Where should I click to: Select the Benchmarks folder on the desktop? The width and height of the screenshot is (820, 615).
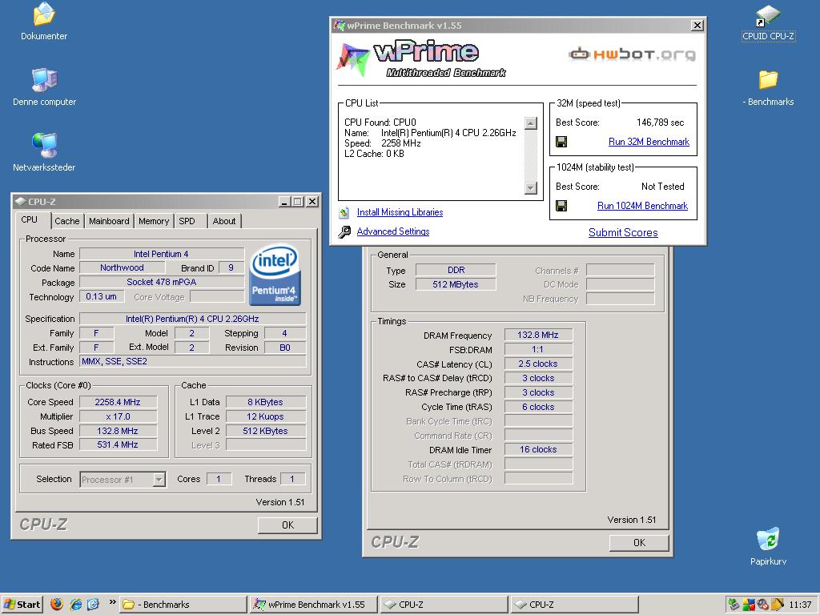[768, 80]
